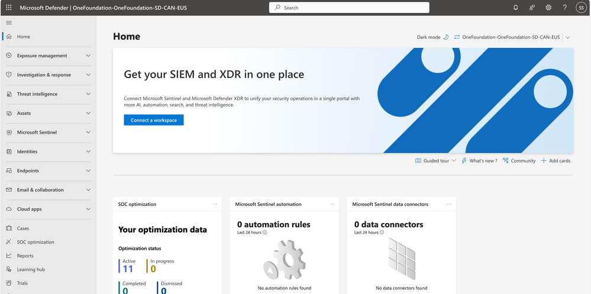Focus the Search field
The image size is (591, 294).
pos(349,8)
